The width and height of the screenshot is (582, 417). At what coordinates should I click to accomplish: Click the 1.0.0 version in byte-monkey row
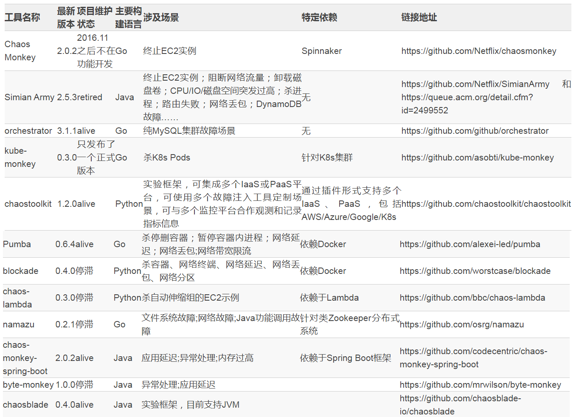click(x=65, y=385)
